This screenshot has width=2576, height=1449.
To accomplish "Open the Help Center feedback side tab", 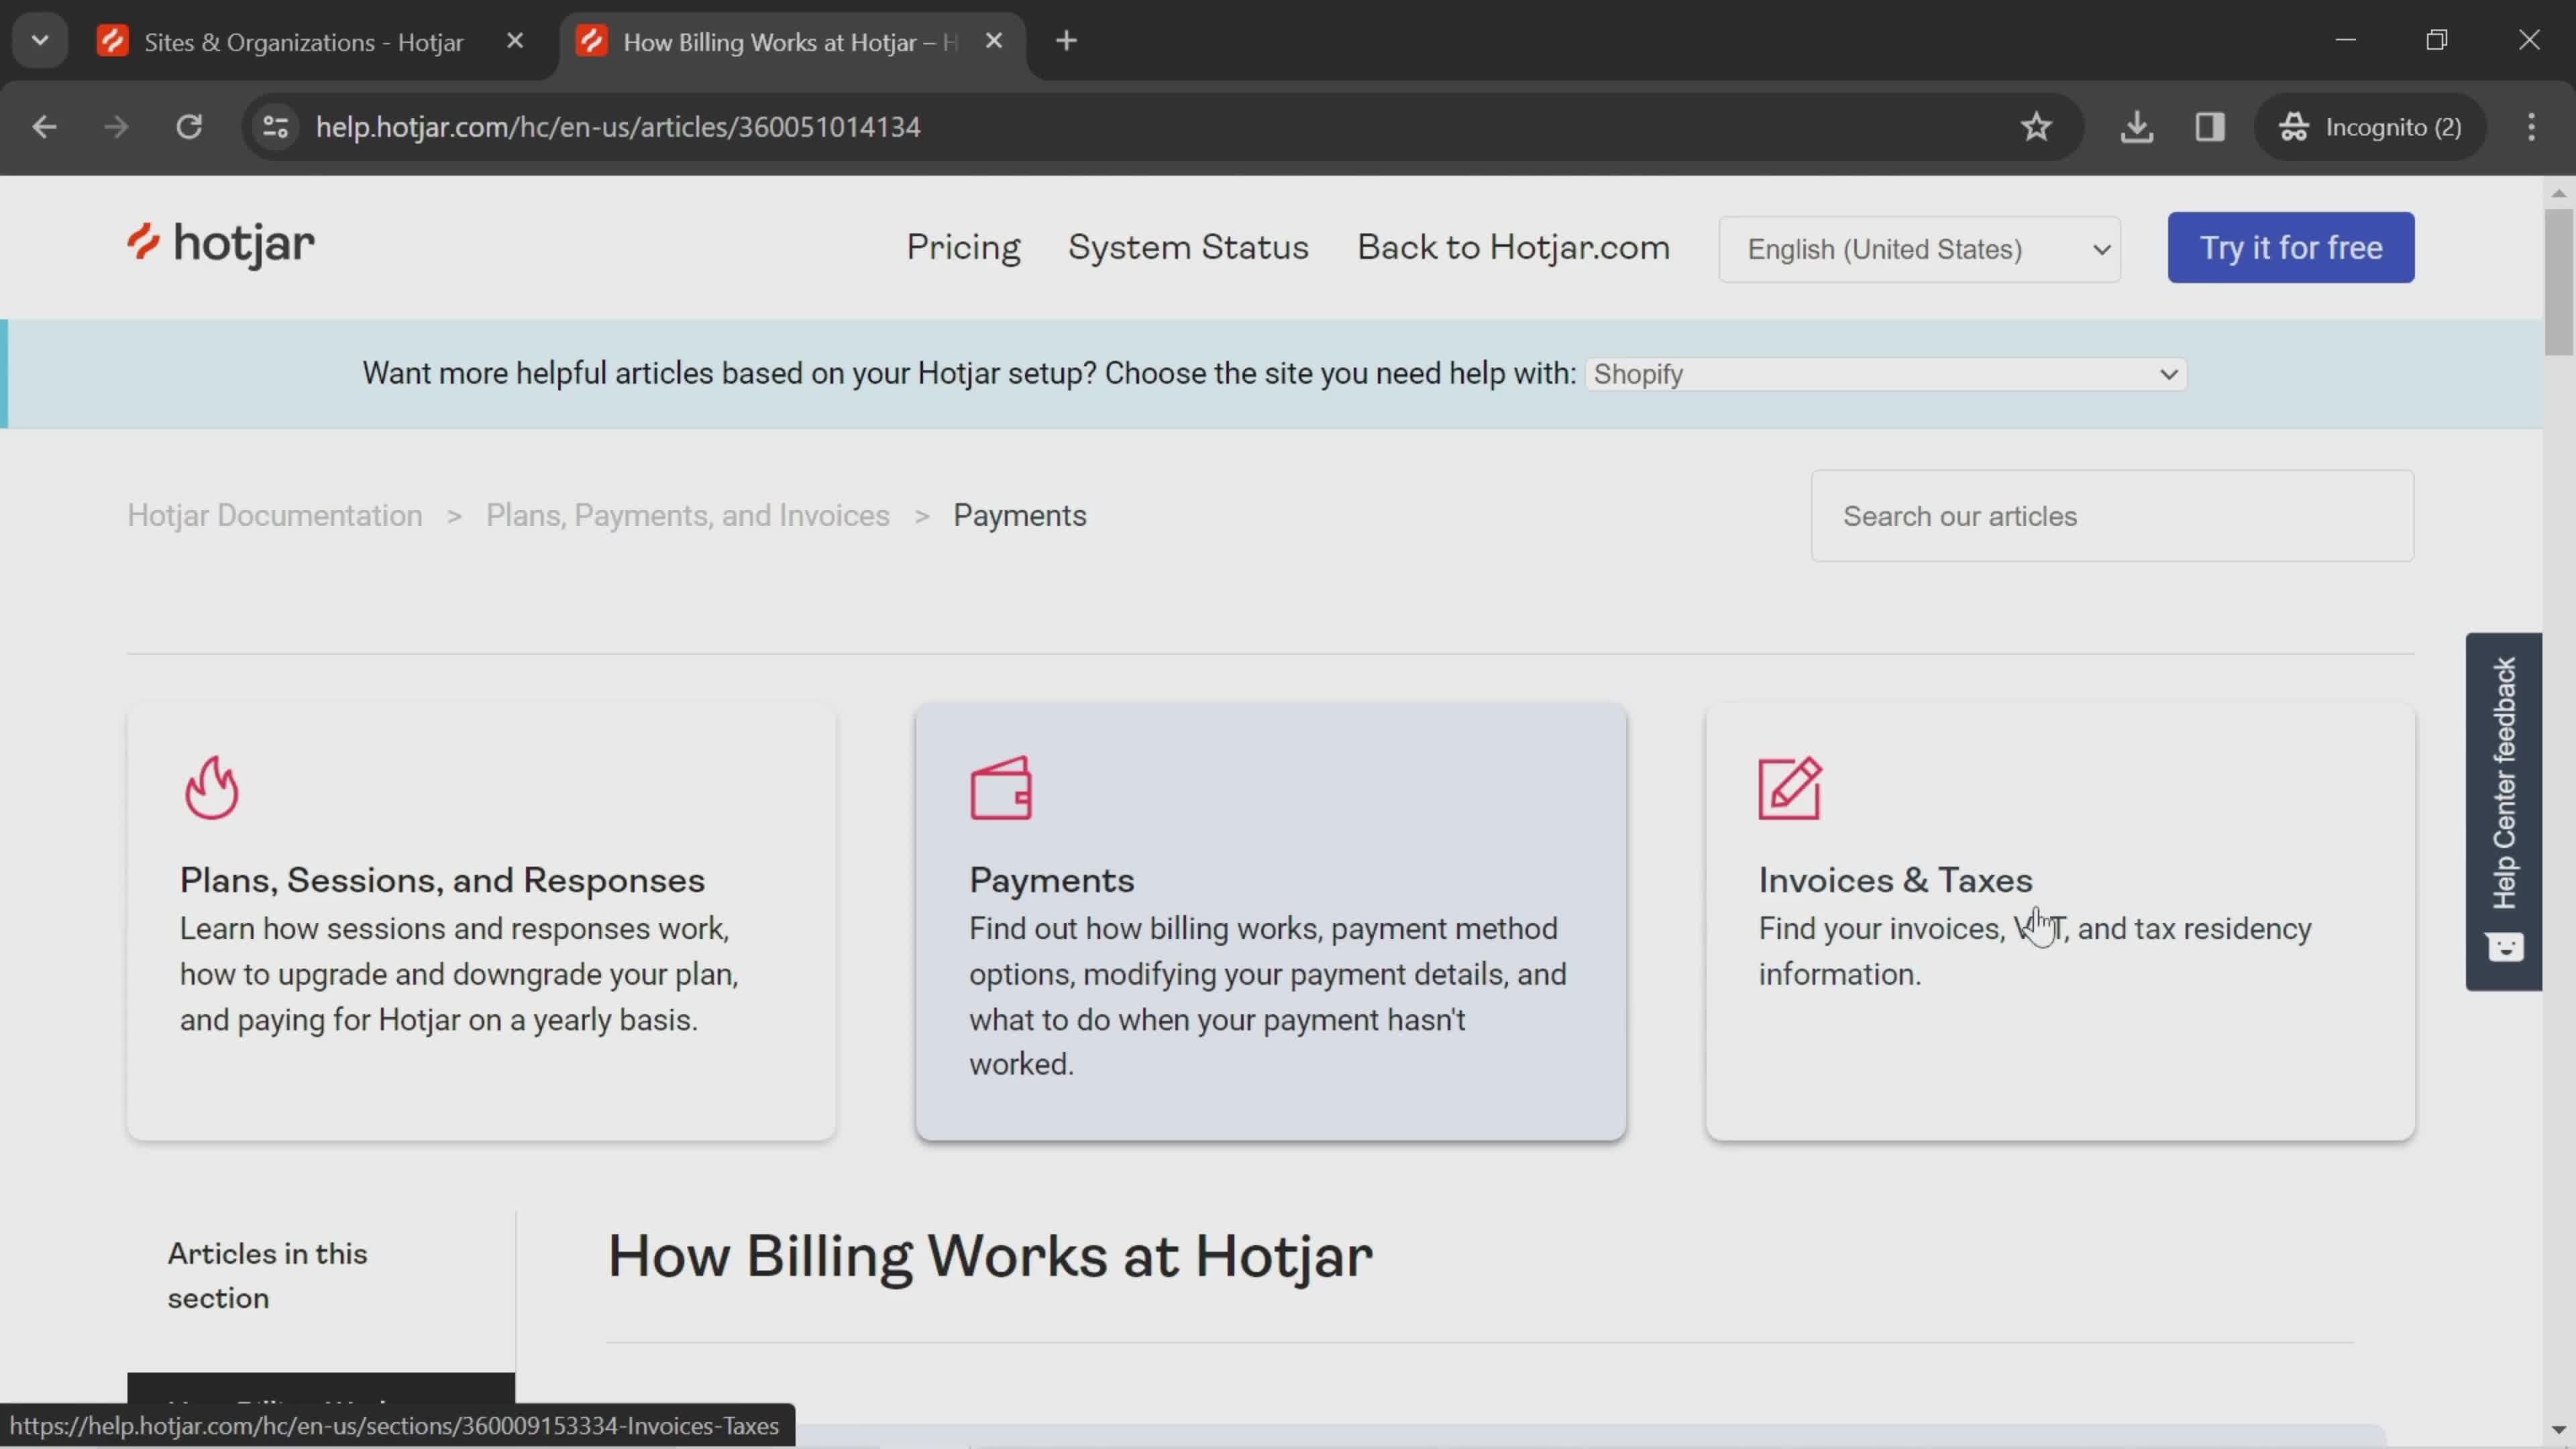I will click(x=2504, y=811).
